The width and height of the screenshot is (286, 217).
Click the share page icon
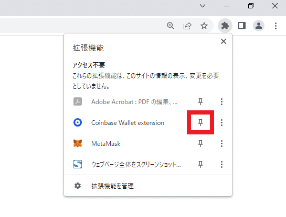187,26
